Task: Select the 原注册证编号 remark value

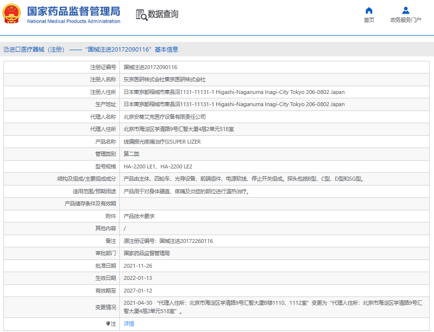Action: tap(168, 241)
